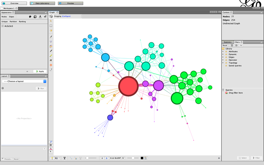Select the node pencil tool
264x165 pixels.
coord(51,51)
